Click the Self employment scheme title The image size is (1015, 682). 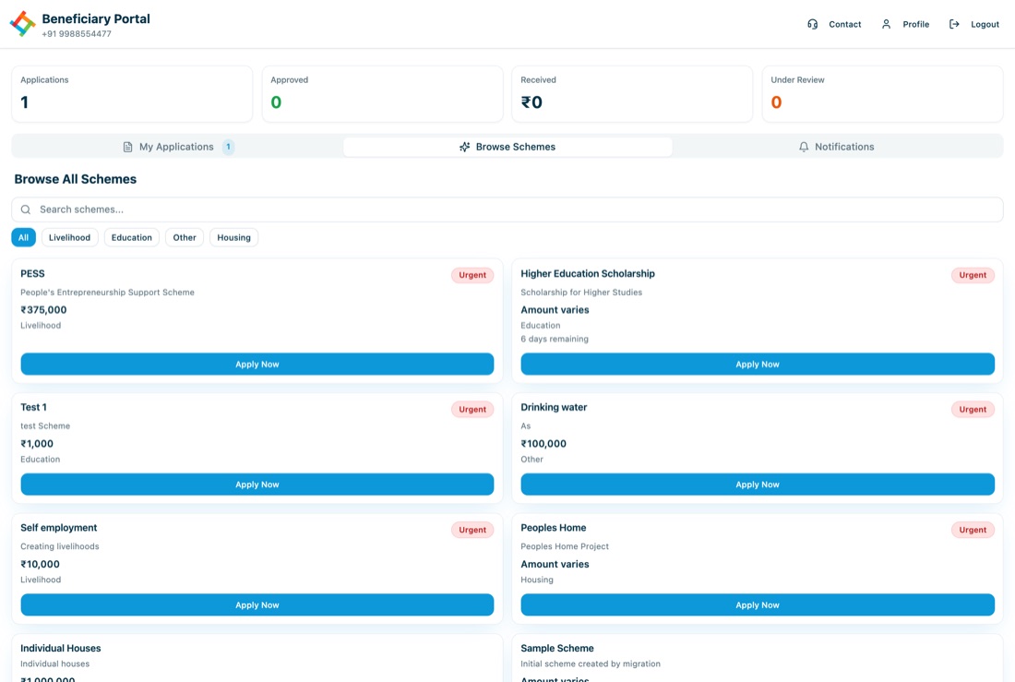pyautogui.click(x=59, y=528)
